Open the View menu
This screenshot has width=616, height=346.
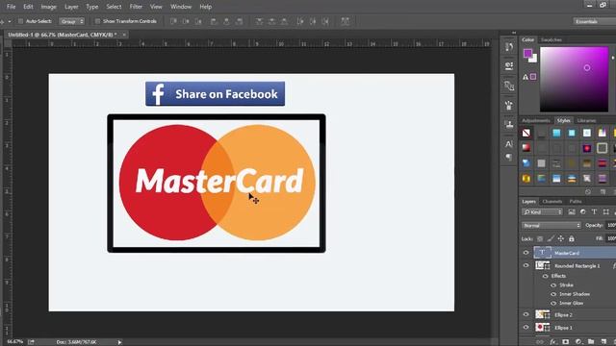[156, 7]
